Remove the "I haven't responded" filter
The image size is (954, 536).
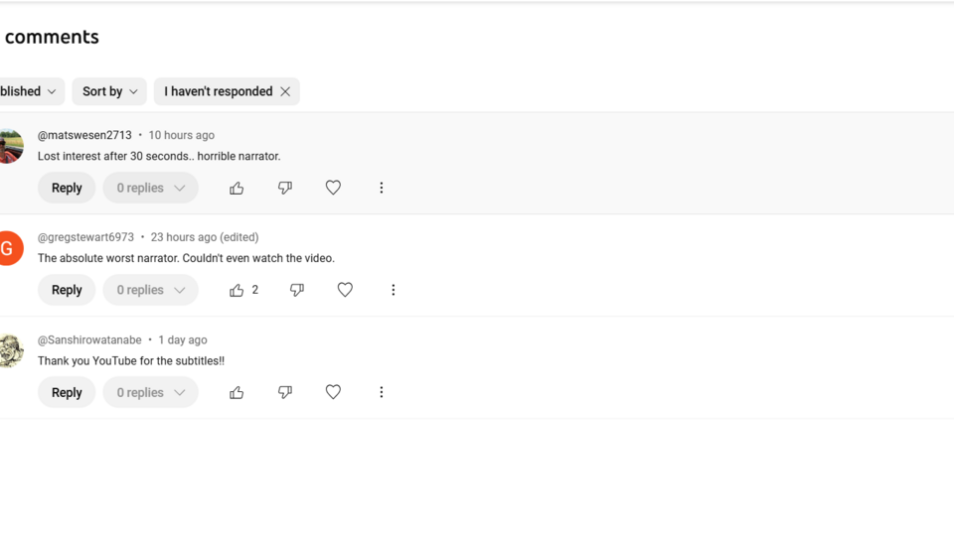(285, 91)
